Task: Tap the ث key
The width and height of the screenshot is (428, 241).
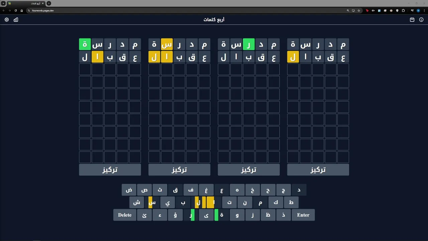Action: point(160,190)
